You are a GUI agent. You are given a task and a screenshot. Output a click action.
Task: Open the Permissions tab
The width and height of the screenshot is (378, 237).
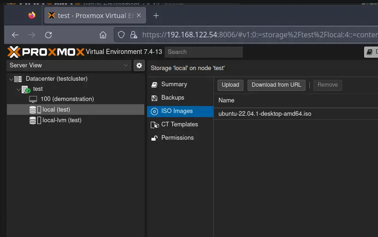coord(180,138)
